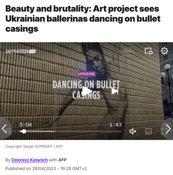Unmute the video sound
Screen dimensions: 173x175
[x=133, y=131]
